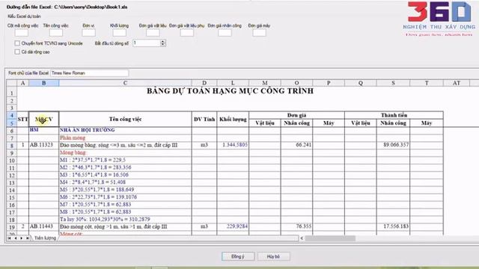The width and height of the screenshot is (479, 269).
Task: Select row header 1
Action: 12,93
